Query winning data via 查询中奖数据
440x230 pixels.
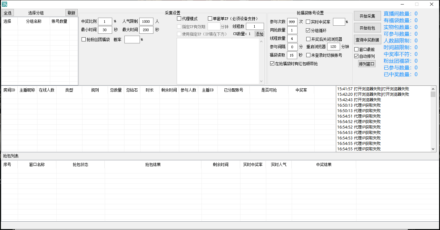367,39
